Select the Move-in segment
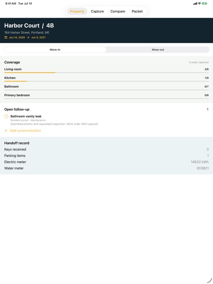 [55, 50]
